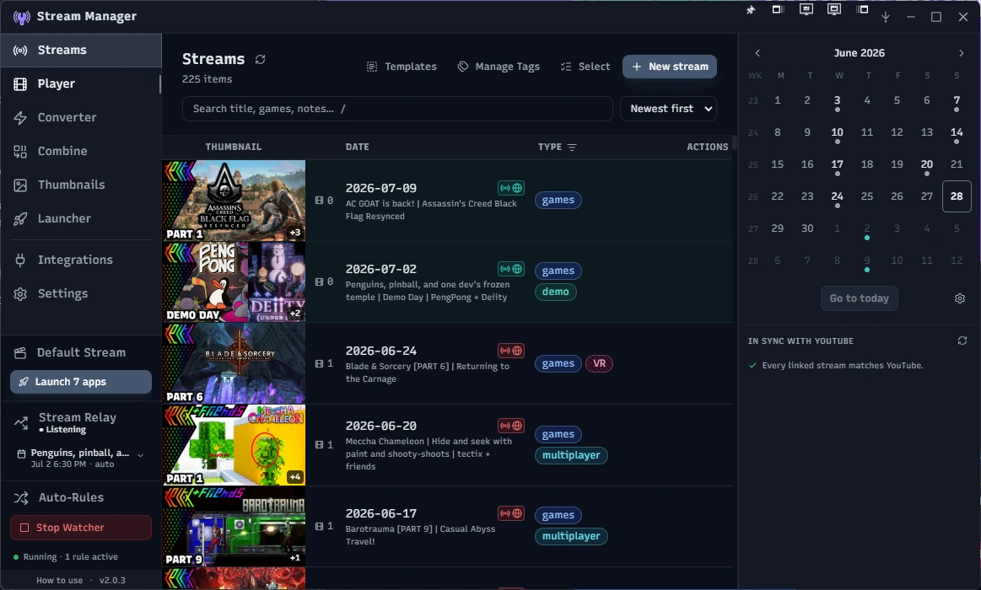Open the Converter section

click(x=81, y=117)
